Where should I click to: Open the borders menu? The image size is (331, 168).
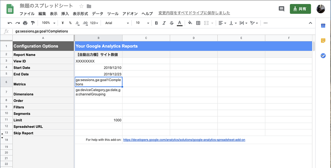click(x=198, y=23)
